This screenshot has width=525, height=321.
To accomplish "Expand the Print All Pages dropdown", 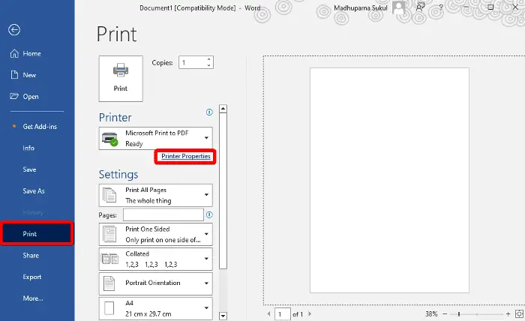I will click(156, 195).
